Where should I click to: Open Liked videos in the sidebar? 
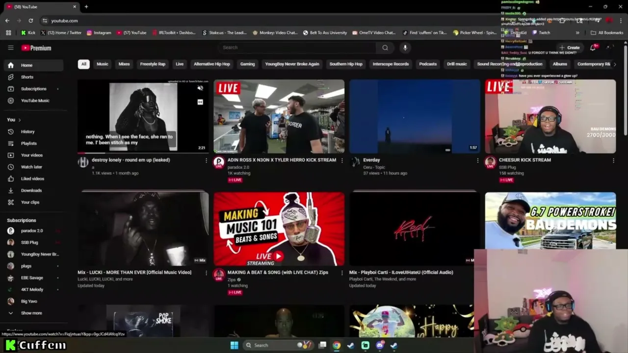click(x=33, y=178)
